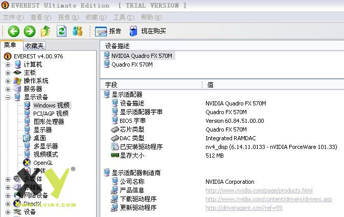Select the 服务器 server icon
Screen dimensions: 344x217
17,89
